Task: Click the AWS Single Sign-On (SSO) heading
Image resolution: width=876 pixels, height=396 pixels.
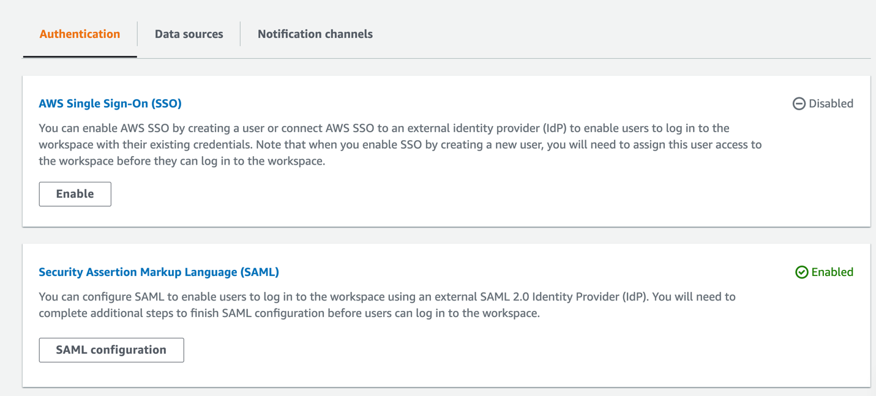Action: [x=110, y=103]
